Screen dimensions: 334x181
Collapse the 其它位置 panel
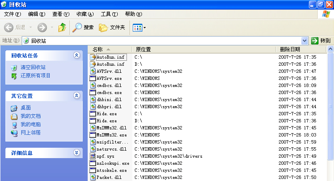(77, 95)
